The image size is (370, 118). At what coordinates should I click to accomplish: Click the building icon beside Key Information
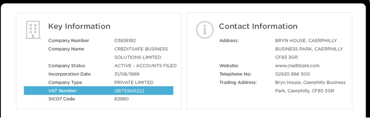coord(33,30)
